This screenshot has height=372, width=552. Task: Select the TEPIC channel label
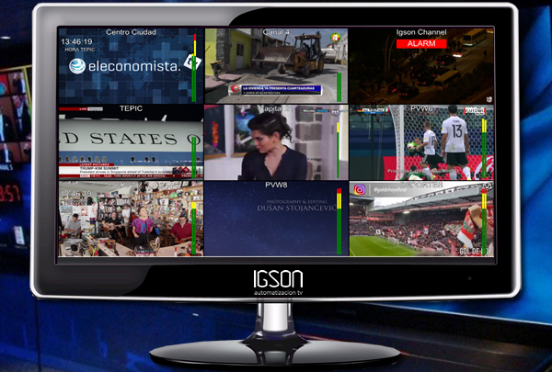coord(131,108)
